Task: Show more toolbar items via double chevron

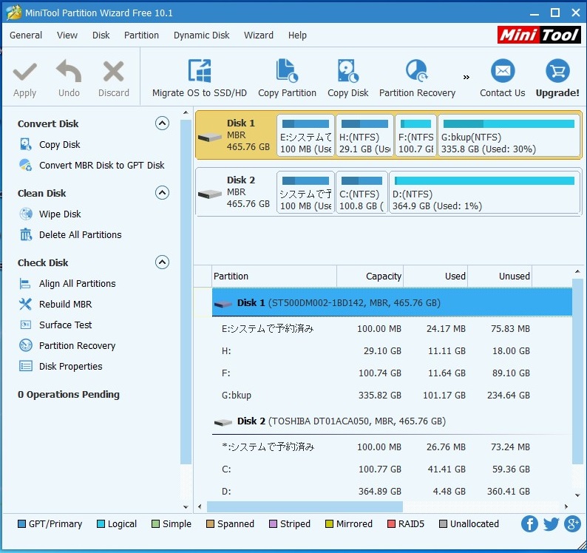Action: (466, 78)
